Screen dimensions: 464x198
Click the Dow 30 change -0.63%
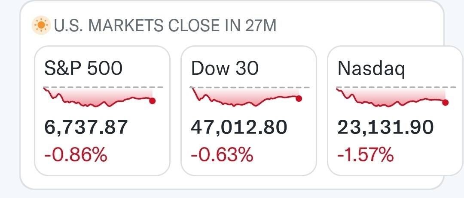(x=222, y=154)
